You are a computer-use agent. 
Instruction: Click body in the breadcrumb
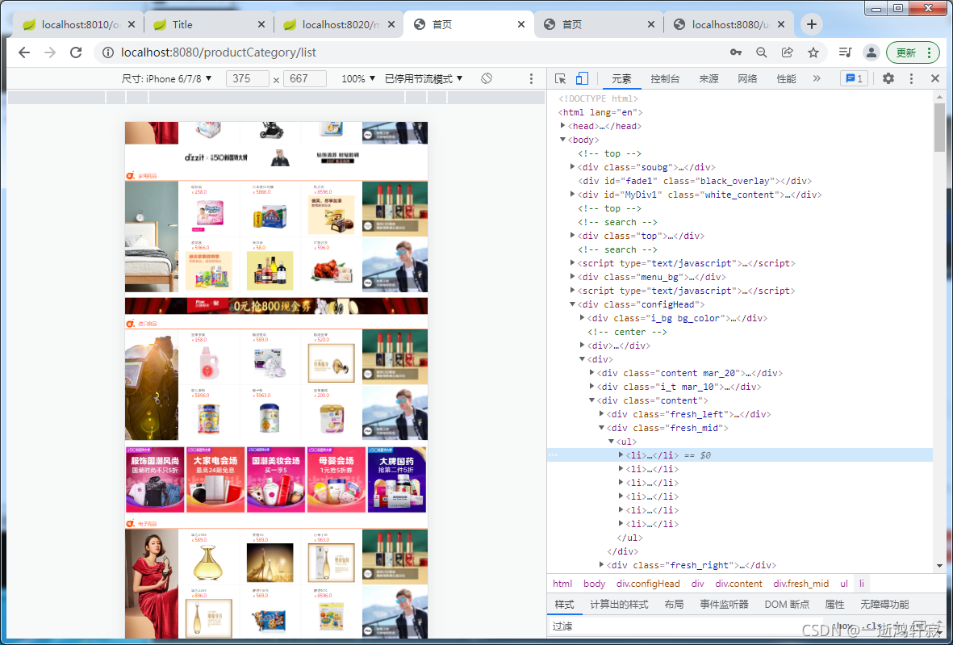(x=595, y=584)
